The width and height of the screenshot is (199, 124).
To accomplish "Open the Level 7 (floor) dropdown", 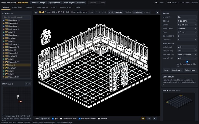I will [45, 119].
